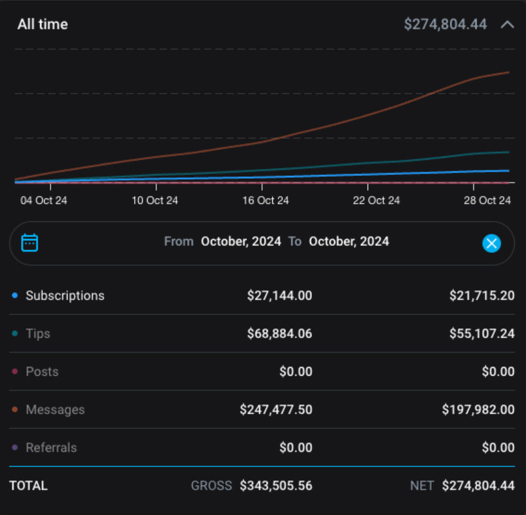This screenshot has height=515, width=526.
Task: Click the purple Referrals legend dot
Action: (x=15, y=448)
